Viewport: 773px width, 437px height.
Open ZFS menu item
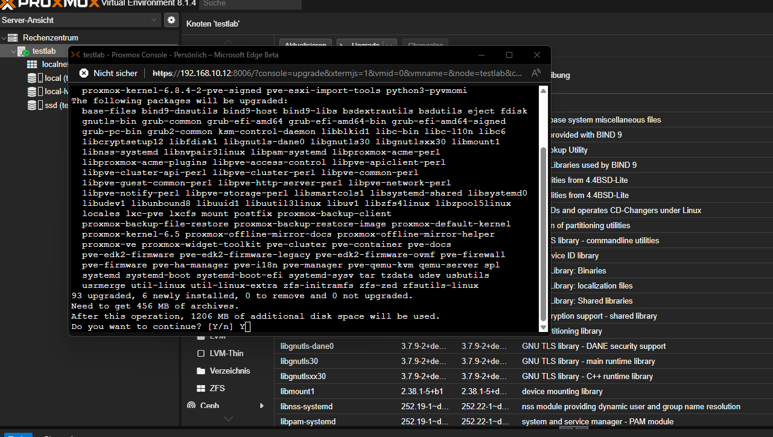(x=217, y=388)
